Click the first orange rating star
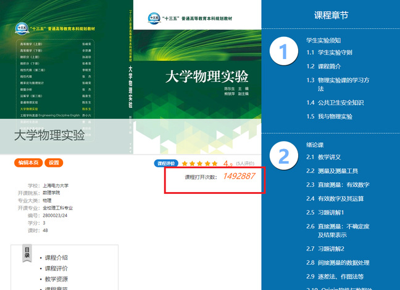 pos(185,164)
